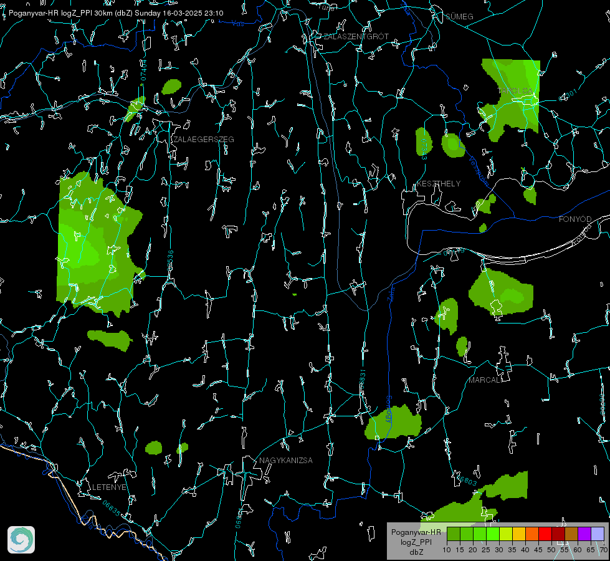
Task: Click the 'logZ_PPI' legend label
Action: [x=416, y=542]
